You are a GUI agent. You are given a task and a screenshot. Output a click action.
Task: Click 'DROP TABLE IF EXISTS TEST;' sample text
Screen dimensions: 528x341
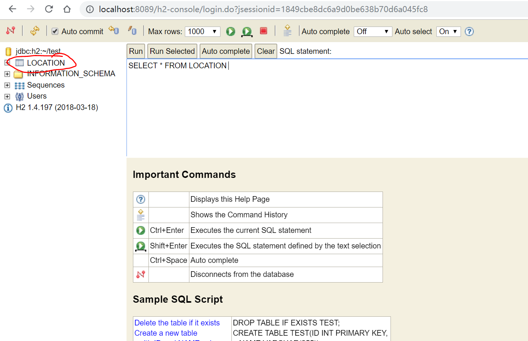click(x=286, y=323)
